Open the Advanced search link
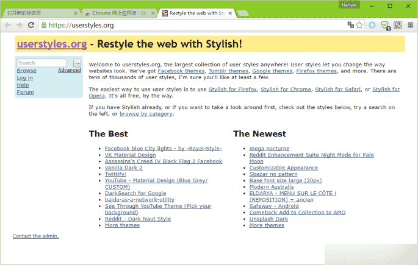The image size is (418, 265). point(69,70)
